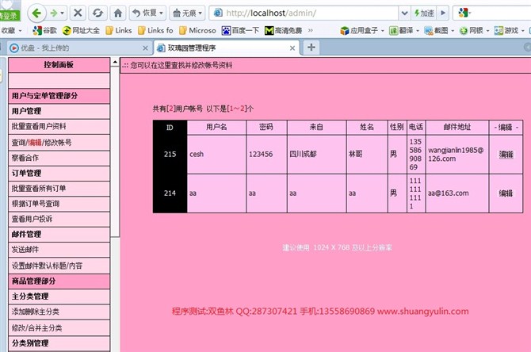Select the password cell 123456
Viewport: 531px width, 352px height.
(267, 155)
